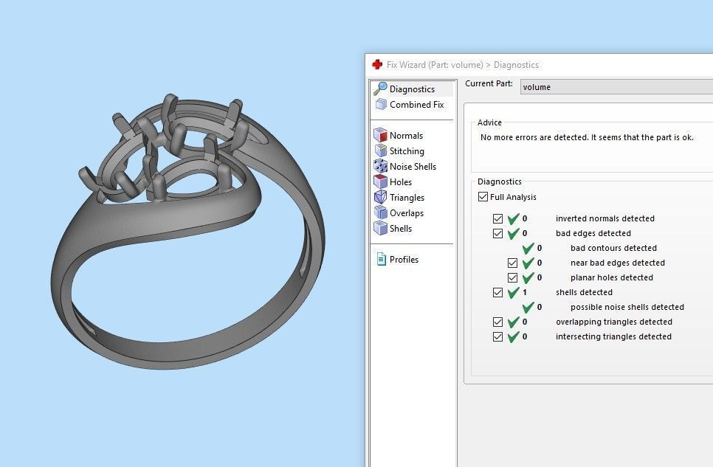
Task: Open the Triangles page
Action: (407, 197)
